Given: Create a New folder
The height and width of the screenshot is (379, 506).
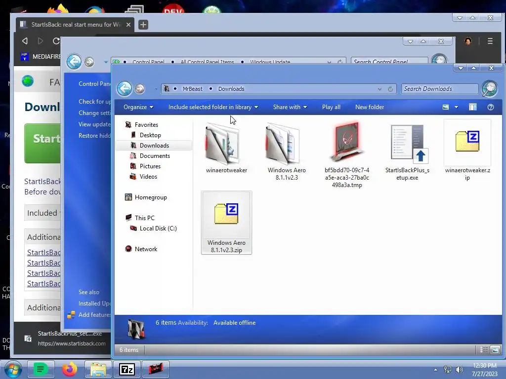Looking at the screenshot, I should click(x=370, y=107).
